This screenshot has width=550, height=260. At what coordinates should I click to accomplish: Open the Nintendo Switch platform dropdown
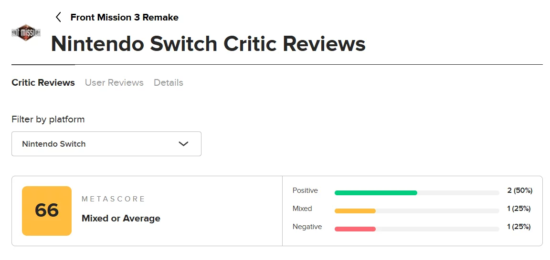coord(106,144)
